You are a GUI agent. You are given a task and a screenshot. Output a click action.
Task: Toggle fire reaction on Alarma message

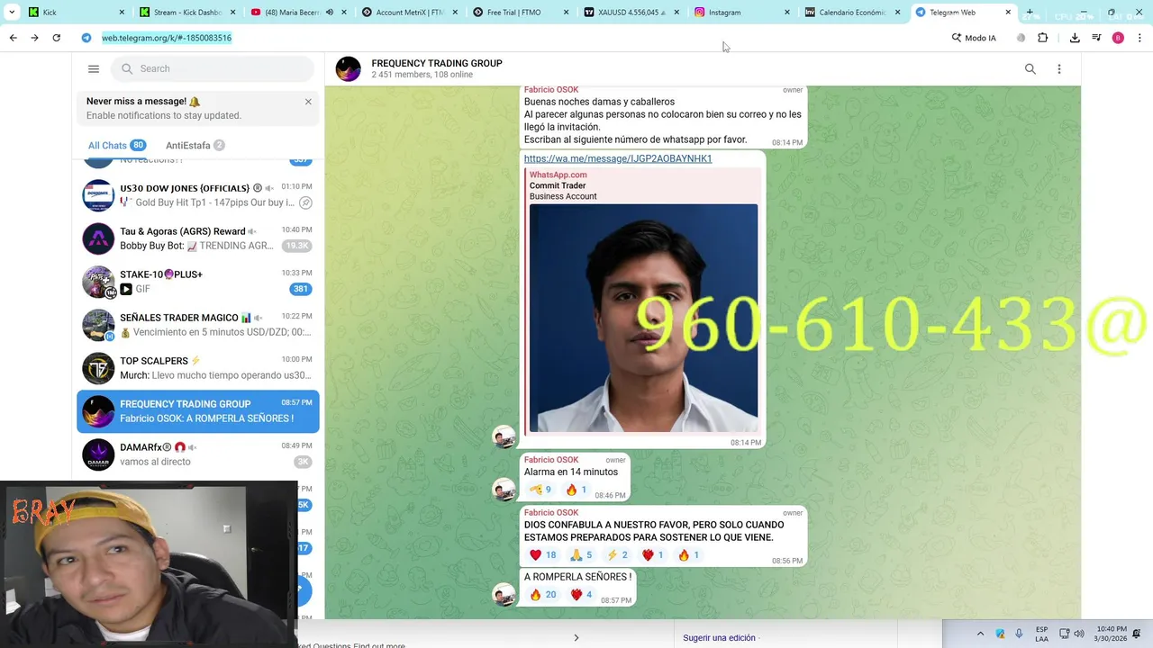point(576,490)
